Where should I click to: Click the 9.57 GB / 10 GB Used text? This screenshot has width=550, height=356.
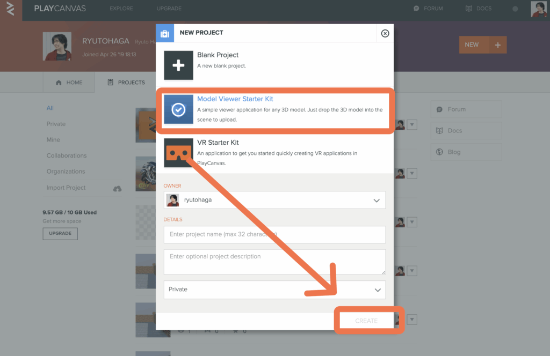click(x=69, y=212)
